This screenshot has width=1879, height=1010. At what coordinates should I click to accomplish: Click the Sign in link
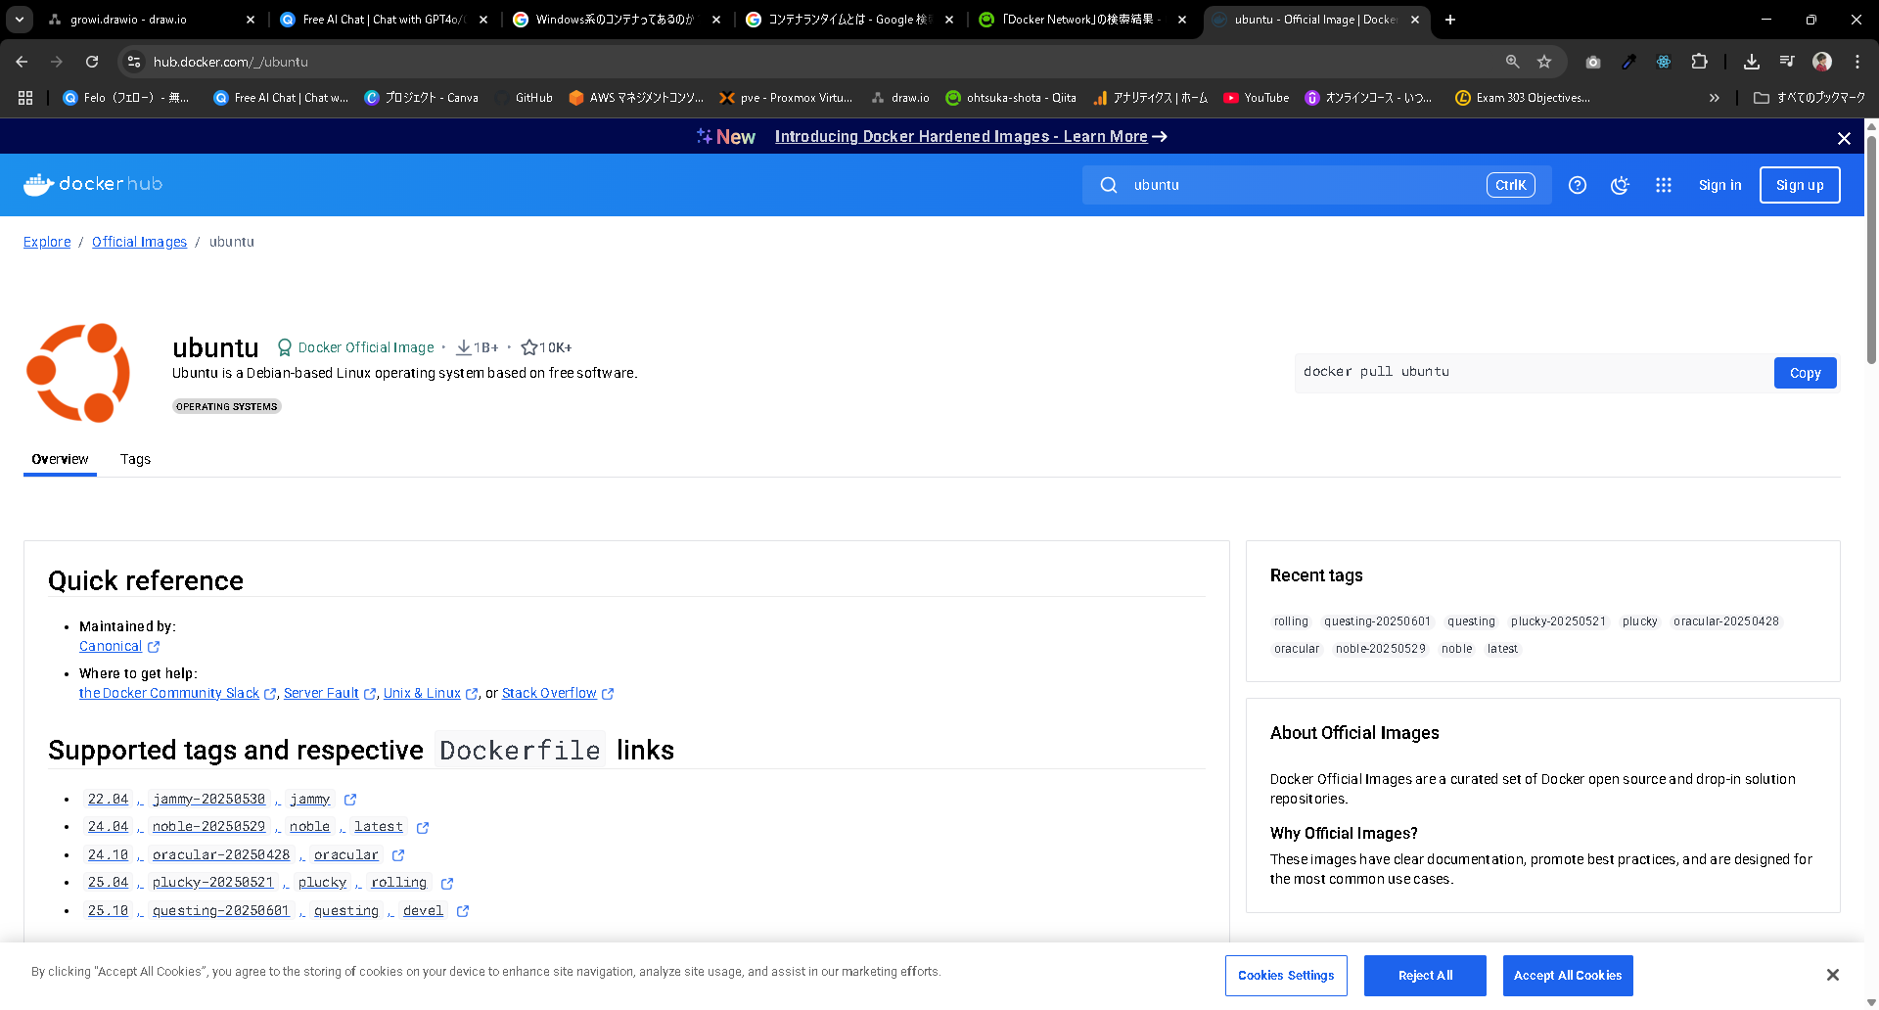pos(1719,185)
